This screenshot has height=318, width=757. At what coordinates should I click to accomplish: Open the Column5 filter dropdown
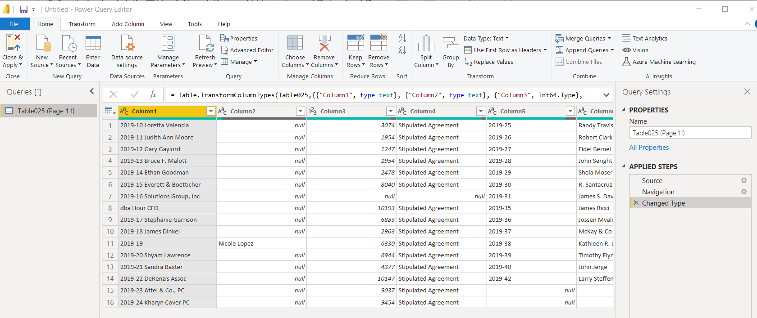tap(570, 111)
